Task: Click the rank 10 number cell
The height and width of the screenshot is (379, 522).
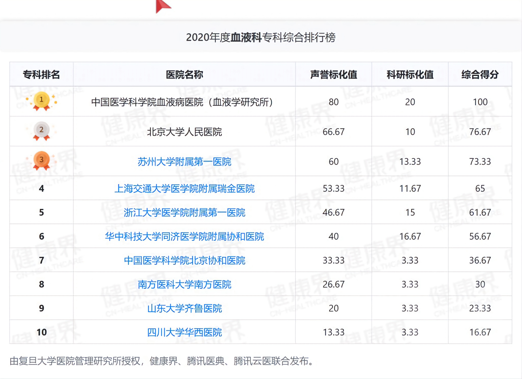Action: click(x=42, y=332)
